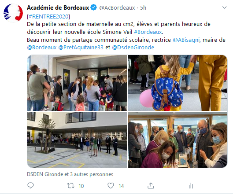Retweet this post using the retweet icon
This screenshot has height=195, width=233.
(70, 186)
